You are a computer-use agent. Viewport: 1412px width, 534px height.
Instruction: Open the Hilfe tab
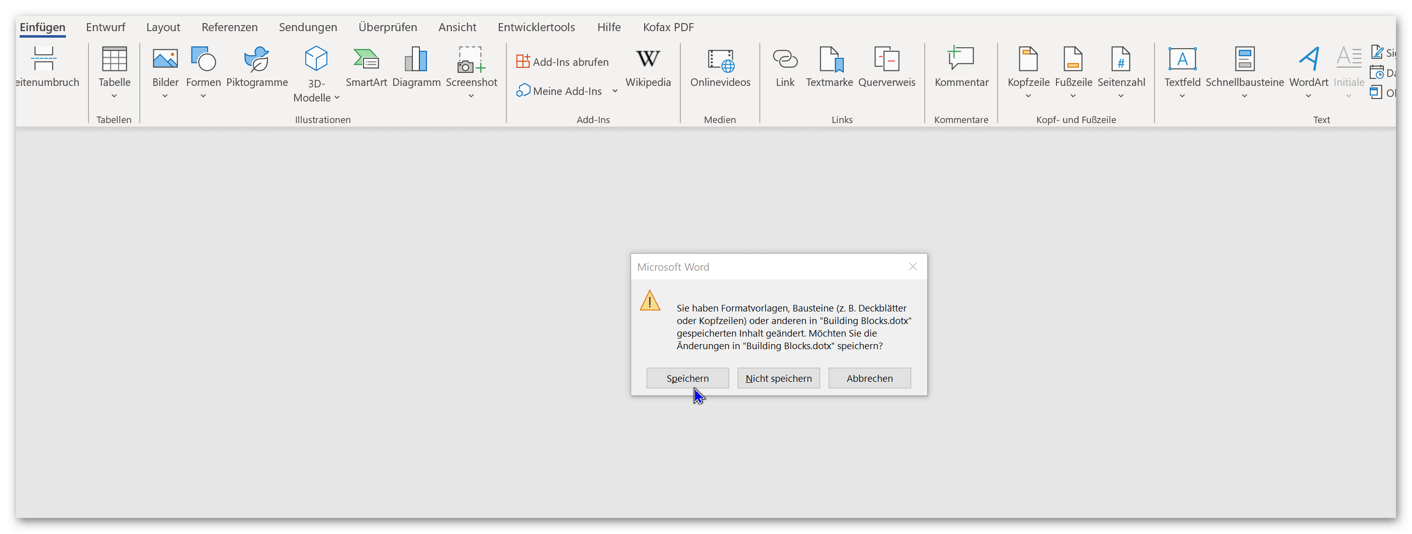(x=609, y=27)
